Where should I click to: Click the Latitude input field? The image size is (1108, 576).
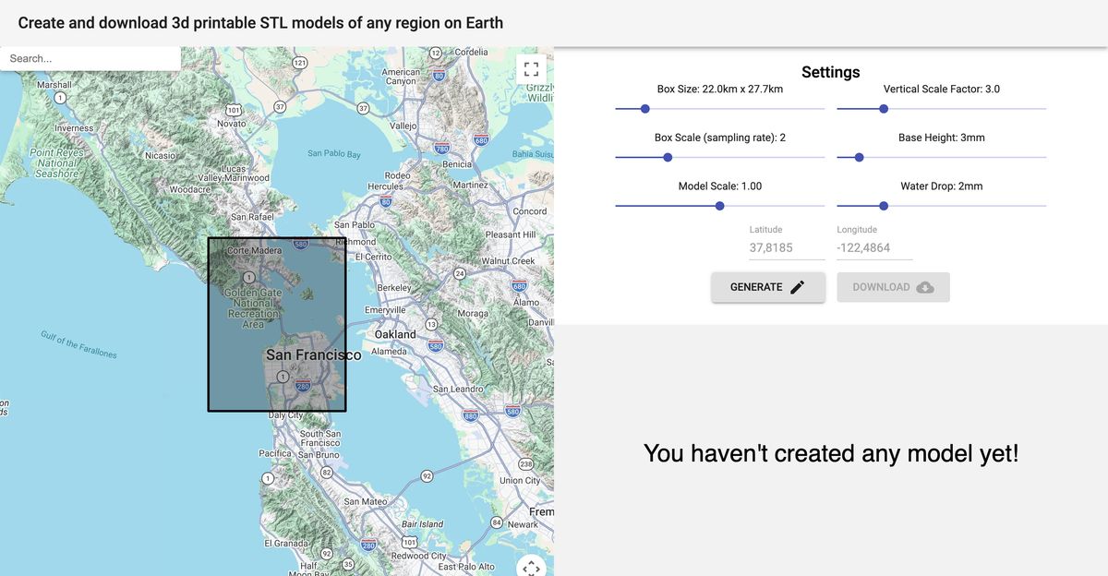788,247
